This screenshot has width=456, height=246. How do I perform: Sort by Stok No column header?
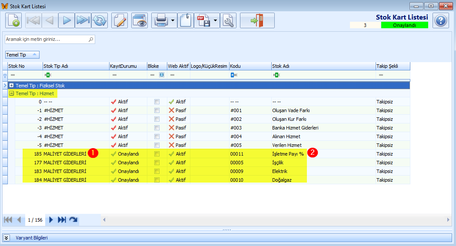click(25, 66)
